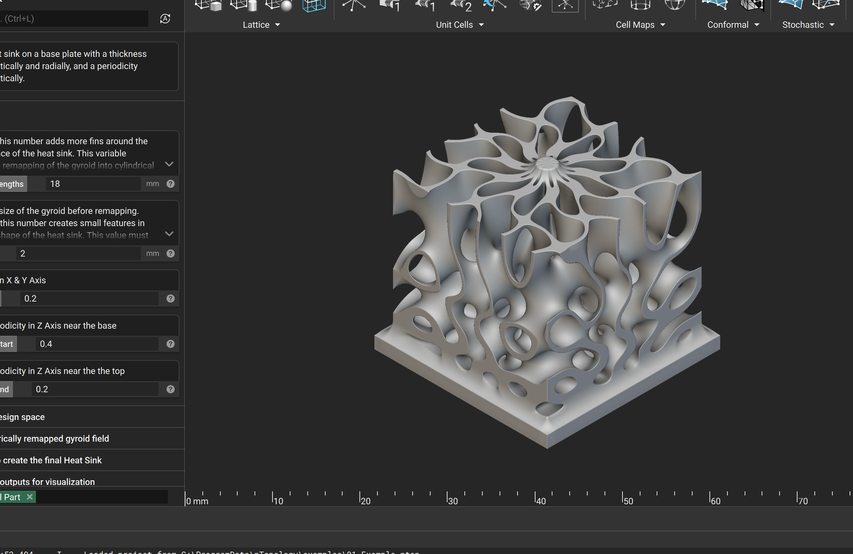853x554 pixels.
Task: Expand 'create the final Heat Sink' section
Action: pyautogui.click(x=52, y=460)
